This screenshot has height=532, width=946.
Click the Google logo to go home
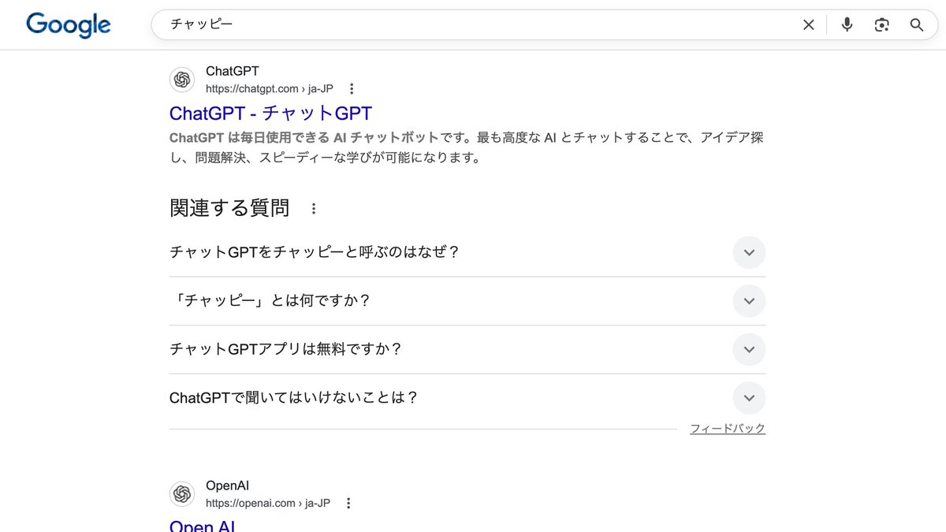pos(69,25)
